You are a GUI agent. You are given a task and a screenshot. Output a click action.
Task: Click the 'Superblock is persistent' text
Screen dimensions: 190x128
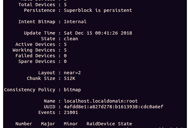98,10
